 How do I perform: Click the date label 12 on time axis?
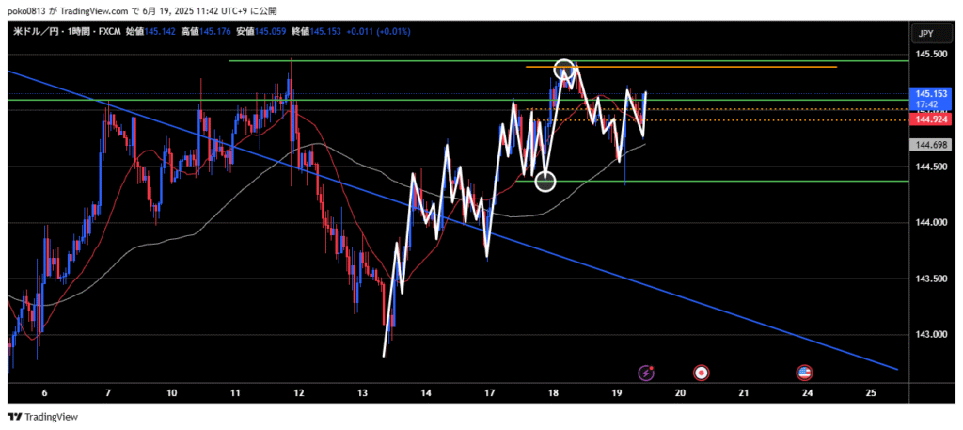(x=299, y=391)
